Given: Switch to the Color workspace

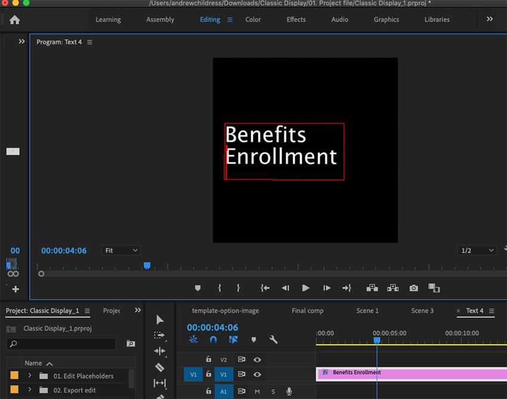Looking at the screenshot, I should 253,19.
